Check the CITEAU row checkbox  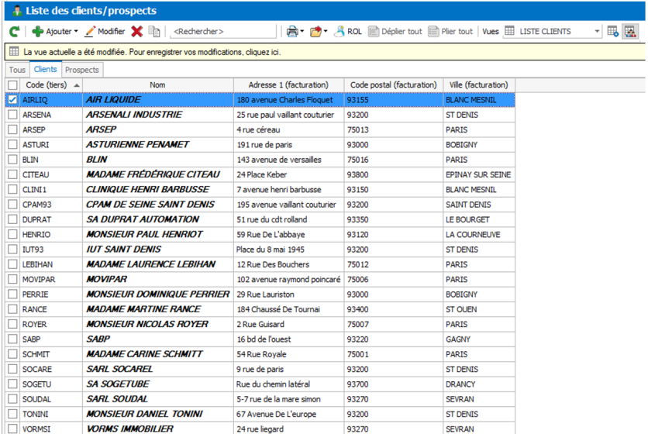(x=13, y=174)
